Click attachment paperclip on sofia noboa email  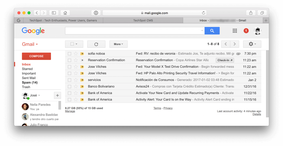pyautogui.click(x=238, y=54)
